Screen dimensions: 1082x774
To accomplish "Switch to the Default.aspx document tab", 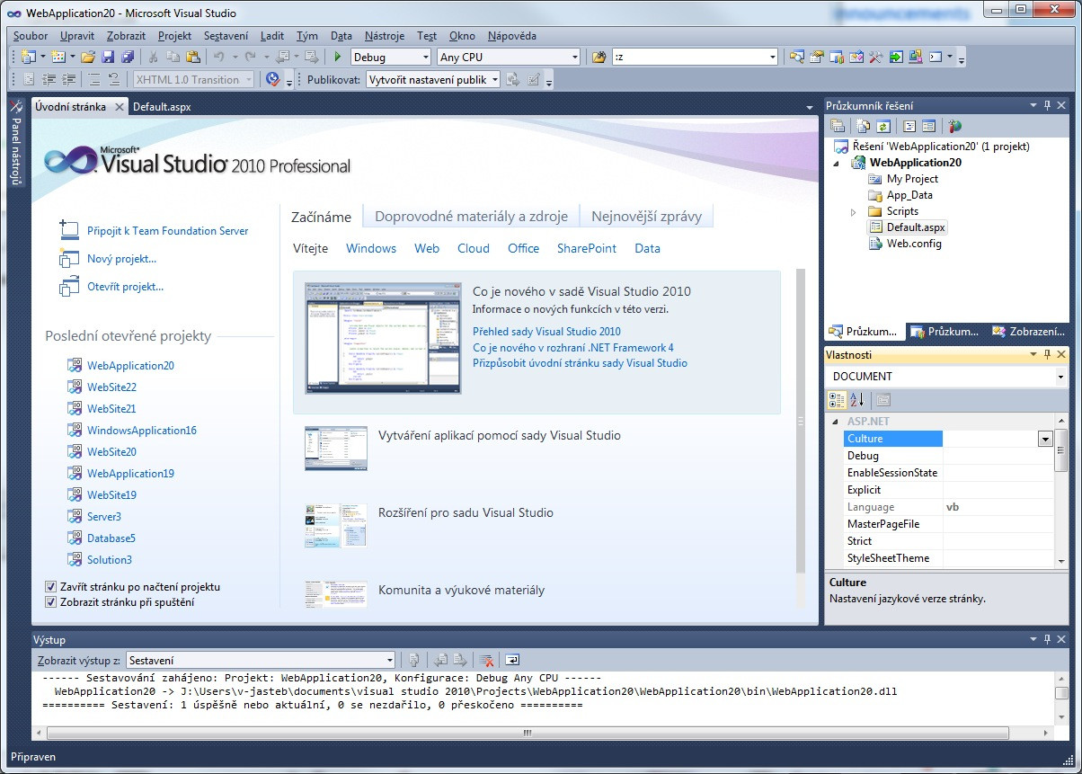I will coord(162,106).
